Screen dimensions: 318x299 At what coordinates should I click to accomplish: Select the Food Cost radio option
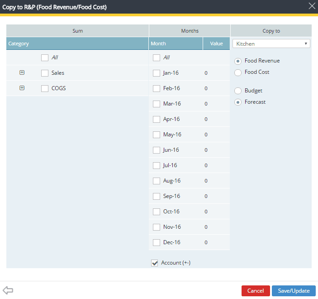(x=238, y=72)
